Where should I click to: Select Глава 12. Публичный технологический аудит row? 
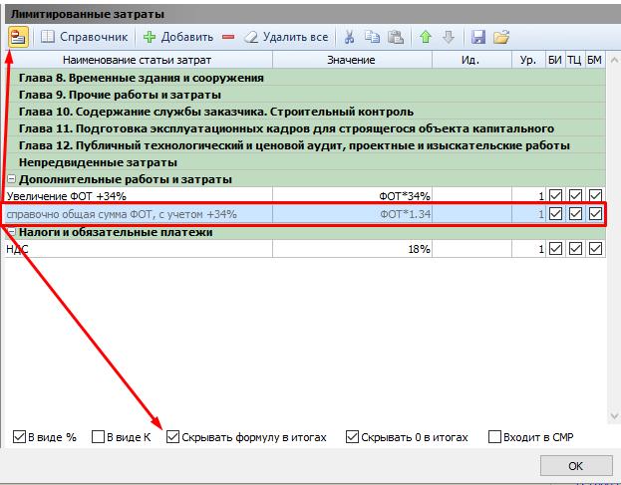coord(305,145)
